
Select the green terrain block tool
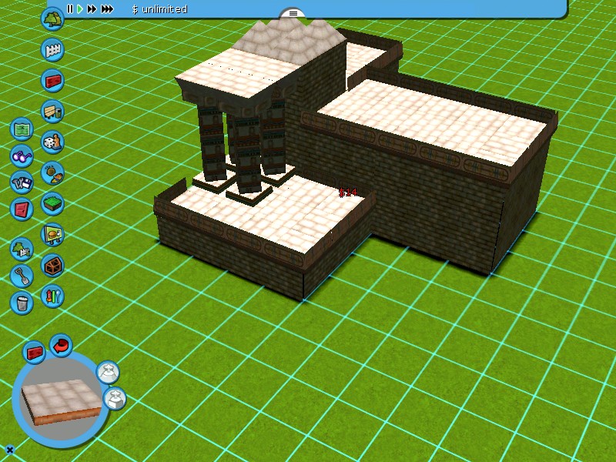tap(52, 204)
